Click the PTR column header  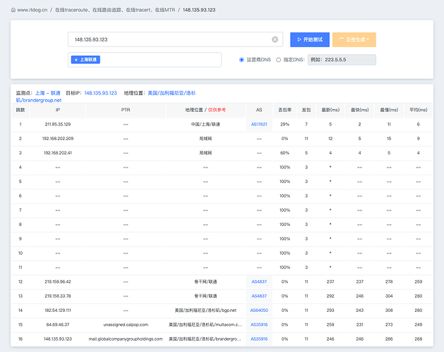126,110
